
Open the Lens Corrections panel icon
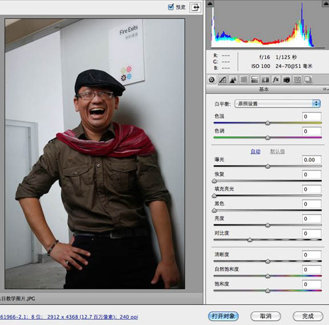pyautogui.click(x=265, y=80)
